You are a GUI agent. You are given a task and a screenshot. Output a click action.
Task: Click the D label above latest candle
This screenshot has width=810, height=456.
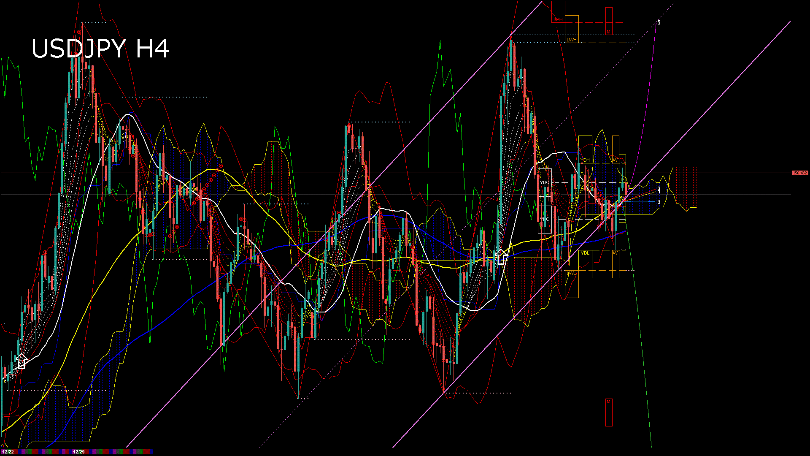click(622, 180)
